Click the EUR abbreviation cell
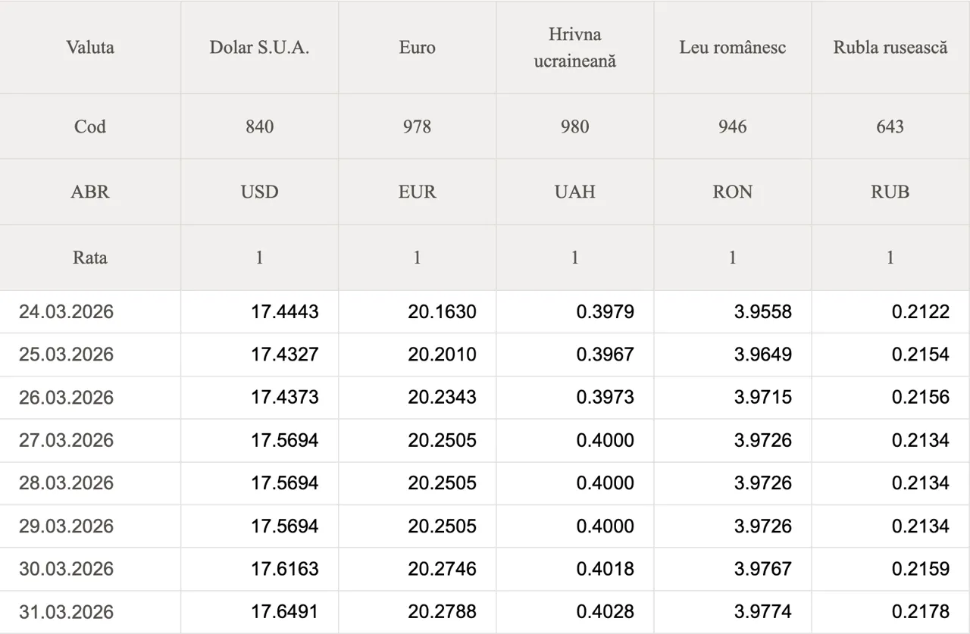970x634 pixels. (417, 192)
